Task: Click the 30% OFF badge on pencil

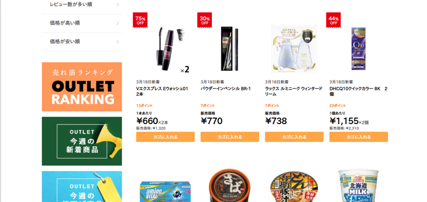Action: tap(204, 20)
